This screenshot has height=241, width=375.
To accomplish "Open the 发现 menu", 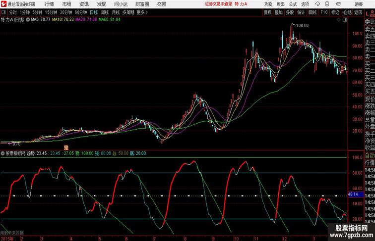I will coord(101,4).
